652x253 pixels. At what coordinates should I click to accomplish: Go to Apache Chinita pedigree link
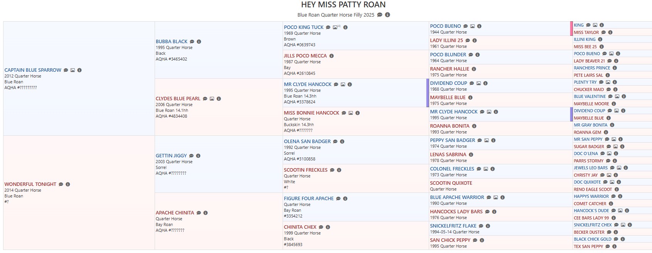pos(175,213)
